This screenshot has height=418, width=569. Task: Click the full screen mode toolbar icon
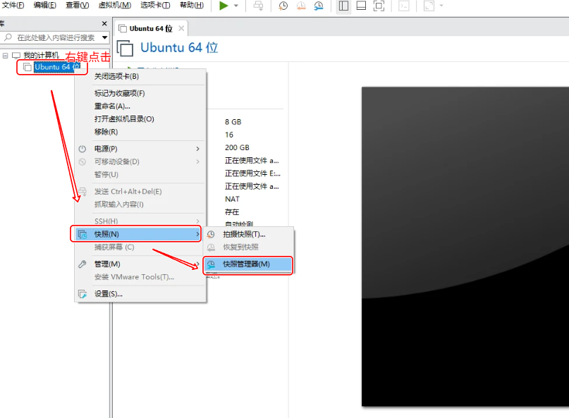(x=379, y=6)
